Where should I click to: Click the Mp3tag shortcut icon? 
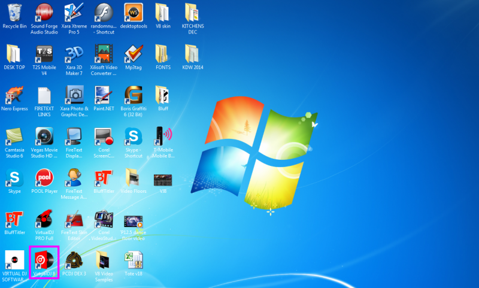click(x=134, y=54)
